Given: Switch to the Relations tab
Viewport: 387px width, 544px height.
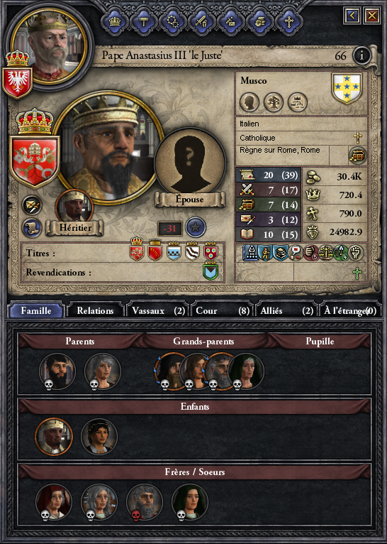Looking at the screenshot, I should (95, 310).
